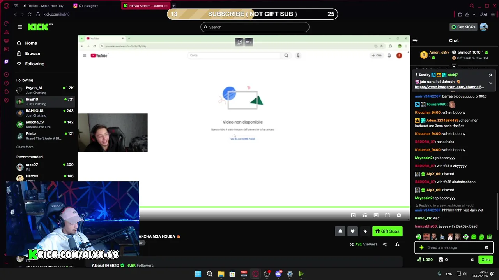Open pinned Instagram channel link
Screen dimensions: 499x280
[x=449, y=87]
